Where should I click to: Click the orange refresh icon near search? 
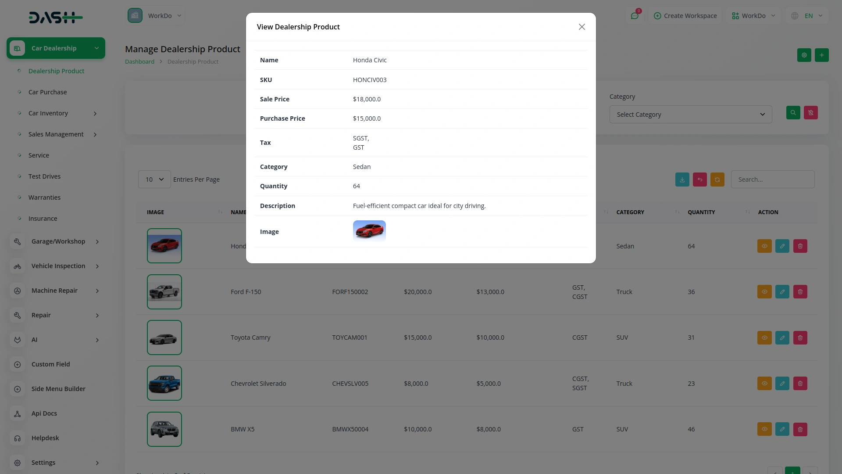717,180
